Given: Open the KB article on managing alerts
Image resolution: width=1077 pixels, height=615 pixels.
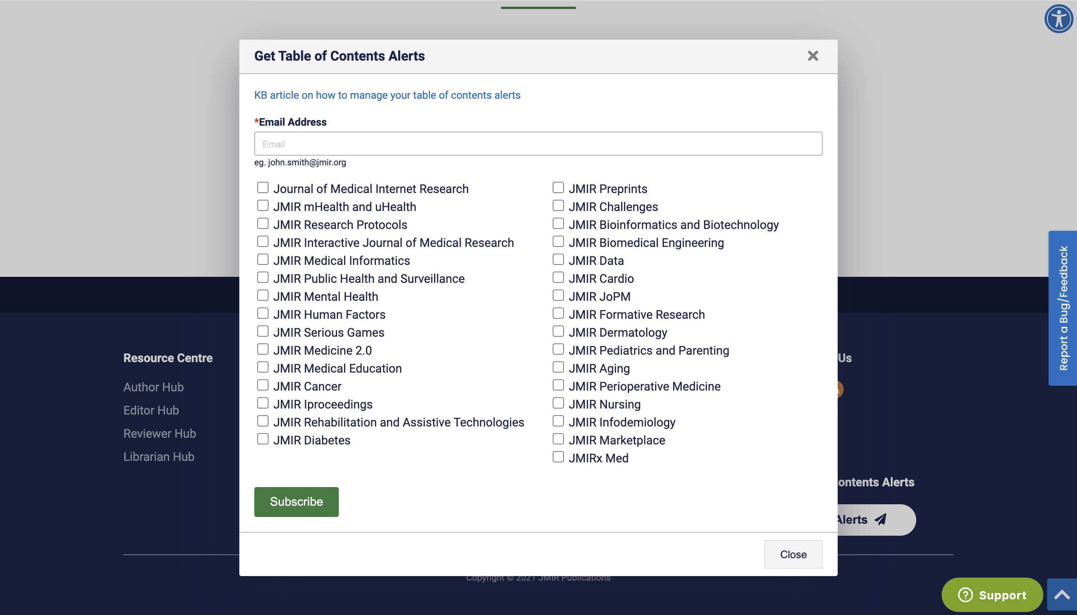Looking at the screenshot, I should point(387,95).
